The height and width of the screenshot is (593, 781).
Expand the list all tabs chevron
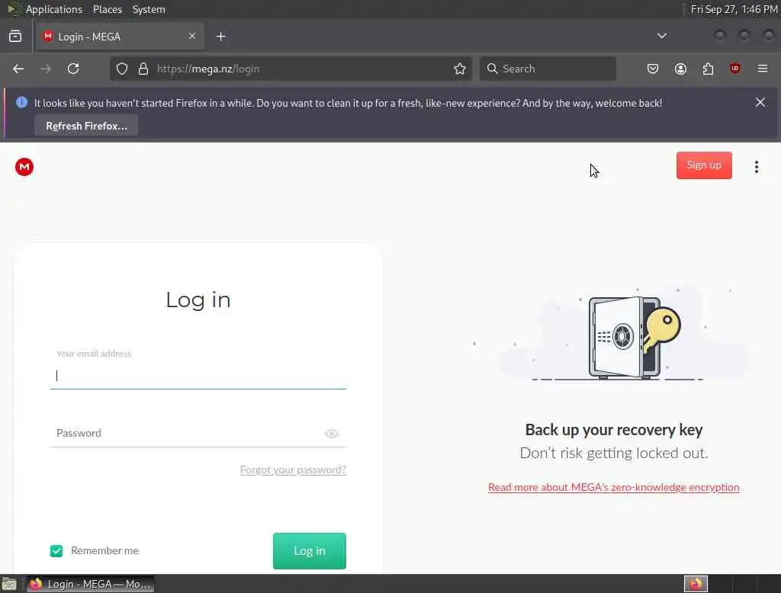pos(662,36)
